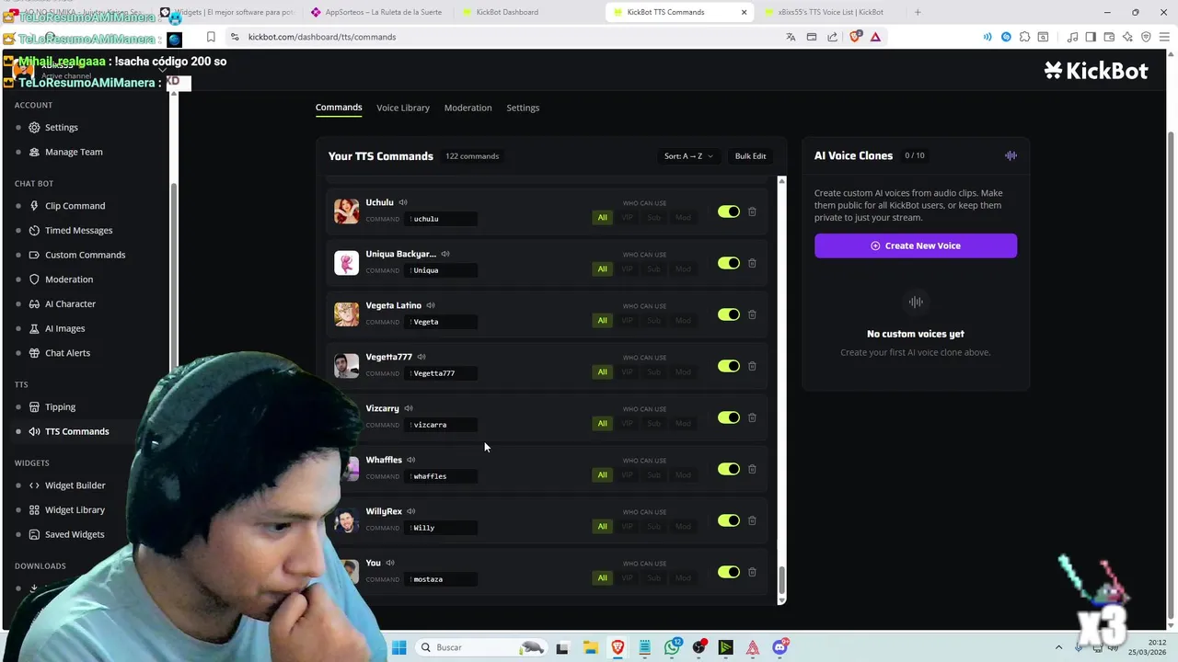
Task: Open WhatsApp from the Windows taskbar
Action: click(x=673, y=647)
